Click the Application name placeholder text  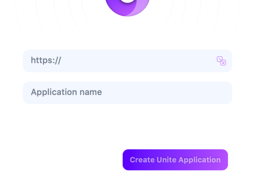(66, 92)
